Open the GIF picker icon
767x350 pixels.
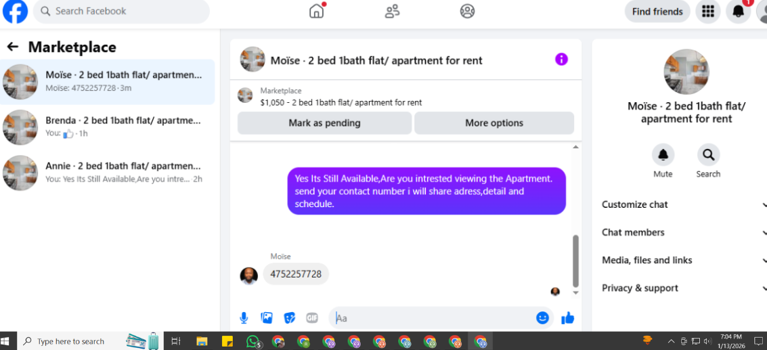pyautogui.click(x=312, y=318)
